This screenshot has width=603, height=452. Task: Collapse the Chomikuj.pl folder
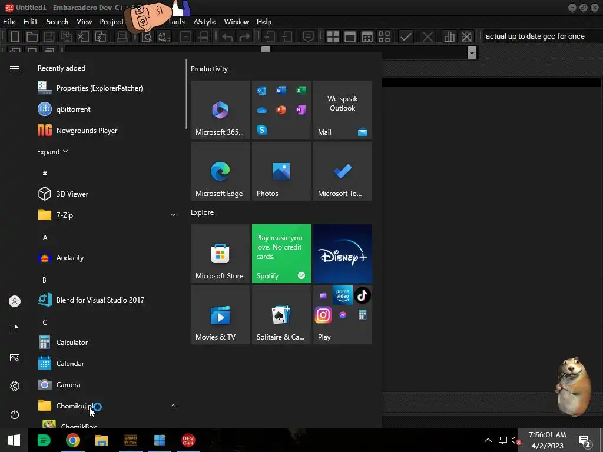tap(108, 406)
